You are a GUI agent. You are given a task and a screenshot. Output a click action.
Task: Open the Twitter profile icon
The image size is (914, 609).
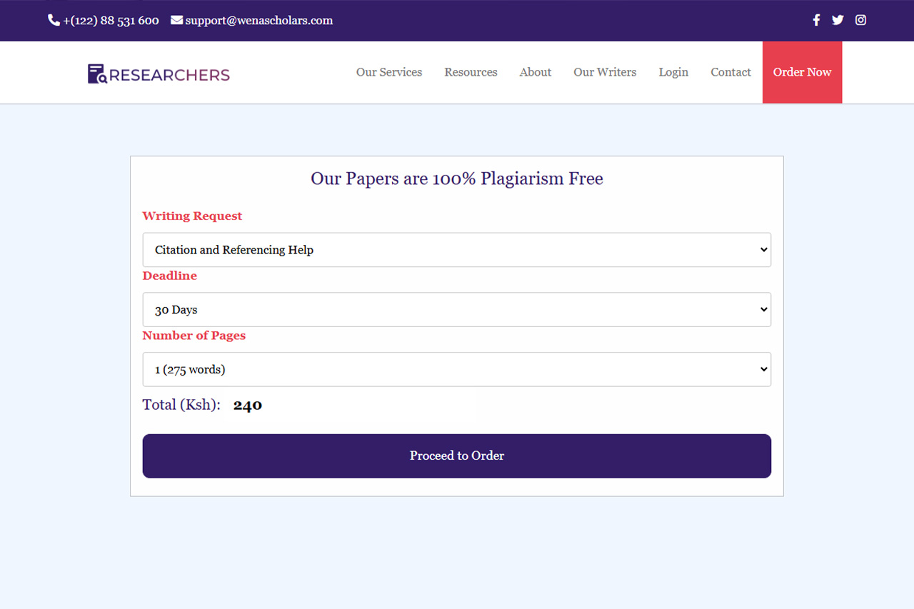pos(838,20)
